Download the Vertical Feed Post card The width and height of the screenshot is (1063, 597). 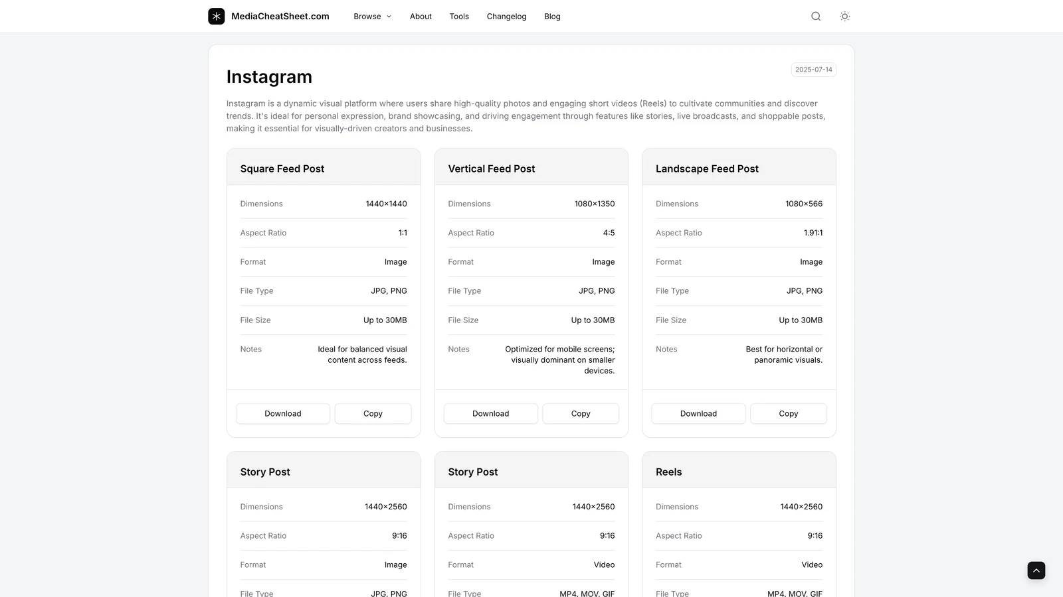(x=491, y=413)
